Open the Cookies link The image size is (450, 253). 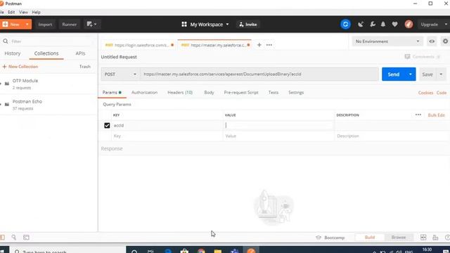[425, 93]
